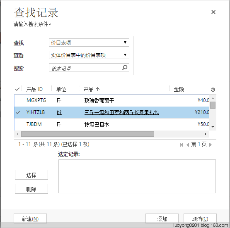Click left arrow of horizontal scrollbar
The image size is (230, 228).
17,134
